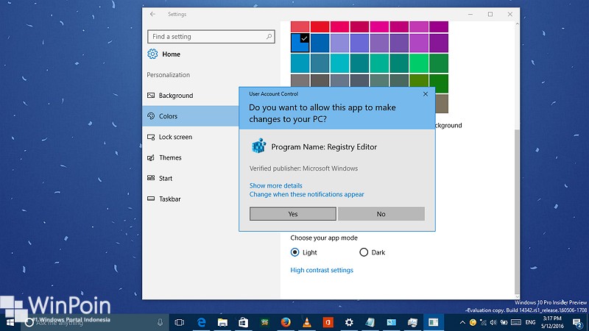
Task: Click the Cortana microphone icon
Action: tap(160, 322)
